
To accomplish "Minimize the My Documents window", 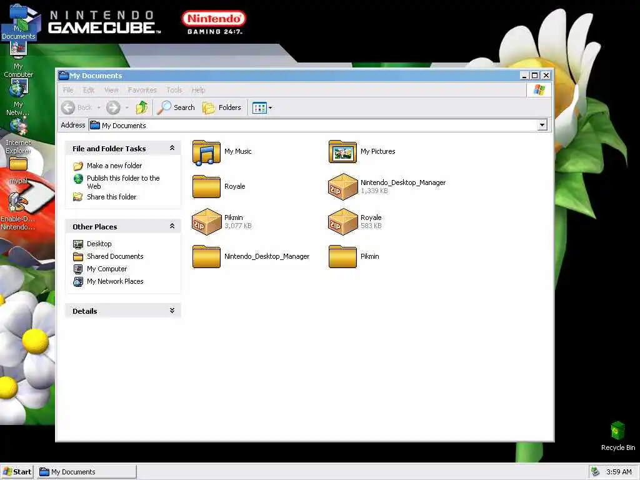I will (x=525, y=76).
